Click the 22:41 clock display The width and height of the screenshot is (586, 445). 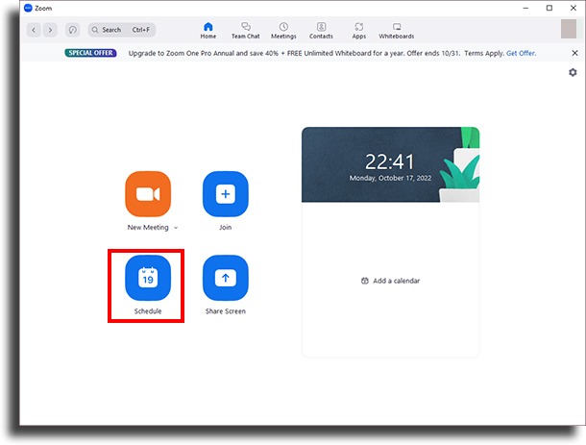389,161
